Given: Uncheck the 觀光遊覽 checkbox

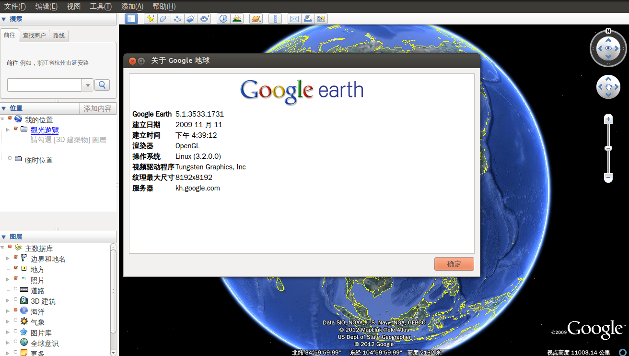Looking at the screenshot, I should click(16, 129).
